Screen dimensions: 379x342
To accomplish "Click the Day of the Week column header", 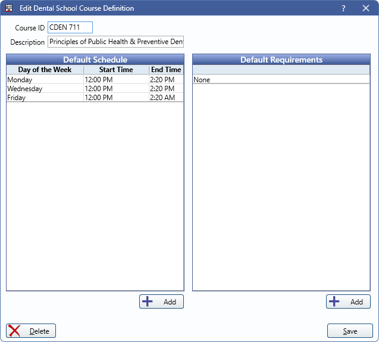I will pyautogui.click(x=45, y=70).
